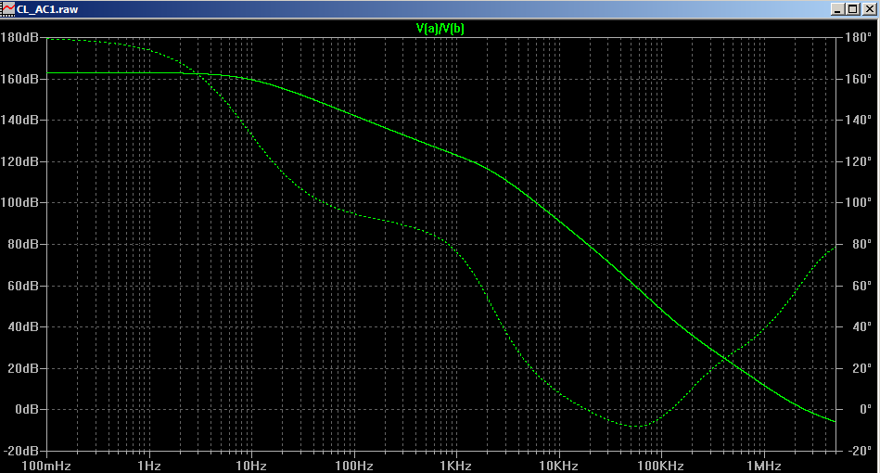Click the 100° phase axis label
The height and width of the screenshot is (473, 880).
coord(858,202)
